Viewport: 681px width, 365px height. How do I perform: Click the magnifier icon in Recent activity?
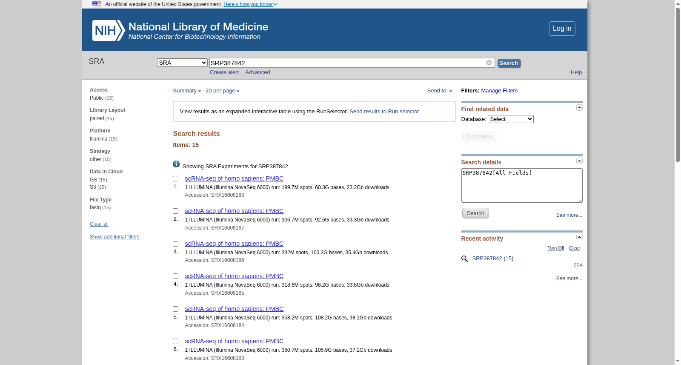464,259
